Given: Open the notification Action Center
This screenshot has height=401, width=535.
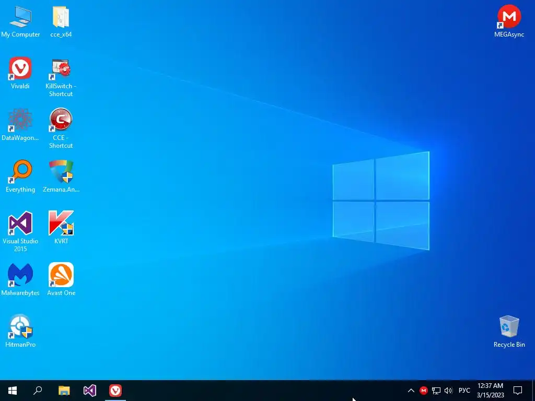Looking at the screenshot, I should [x=518, y=391].
